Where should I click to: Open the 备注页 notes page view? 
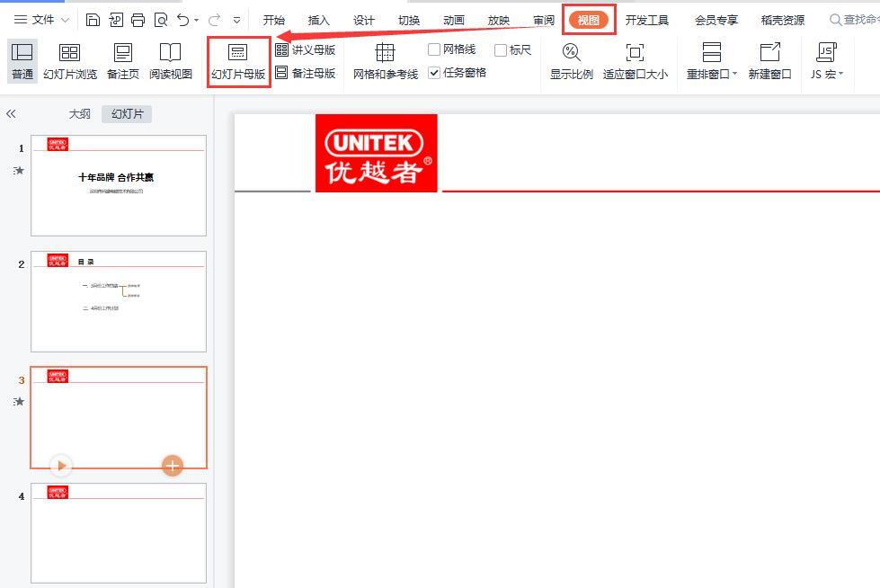point(123,60)
